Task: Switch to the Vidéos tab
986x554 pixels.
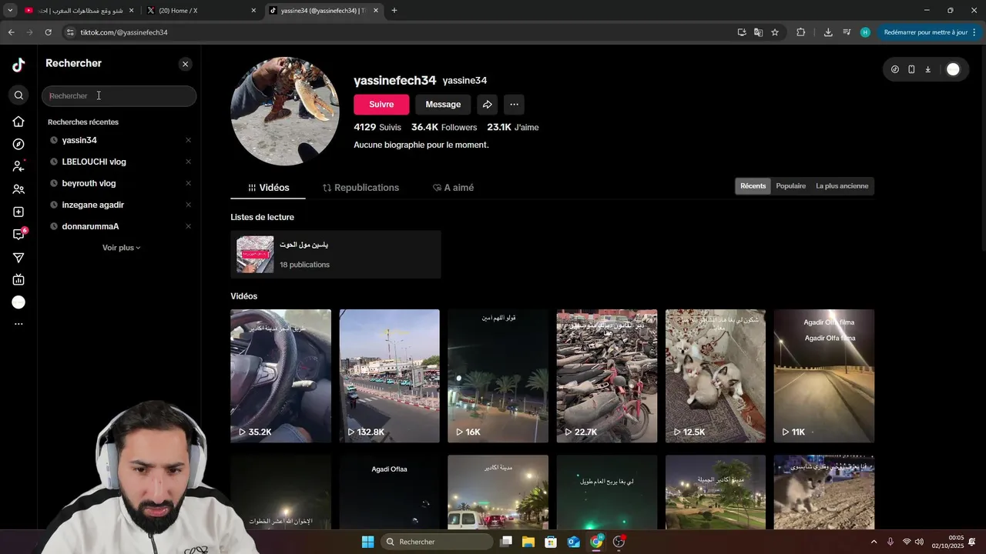Action: click(268, 188)
